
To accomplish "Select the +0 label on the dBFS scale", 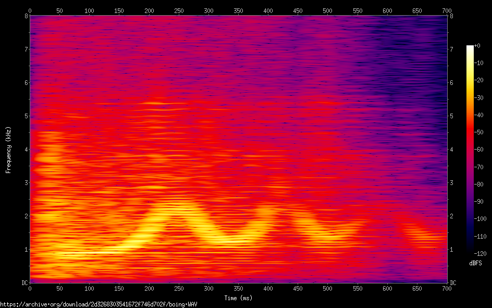I will click(x=478, y=46).
